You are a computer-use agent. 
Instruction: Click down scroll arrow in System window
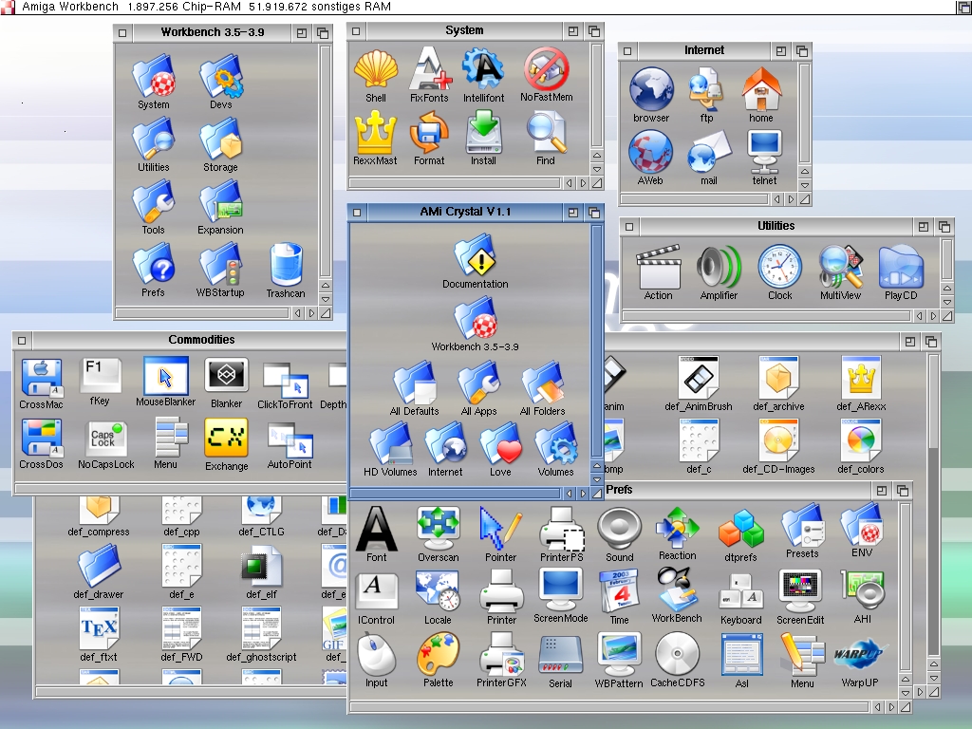point(597,169)
